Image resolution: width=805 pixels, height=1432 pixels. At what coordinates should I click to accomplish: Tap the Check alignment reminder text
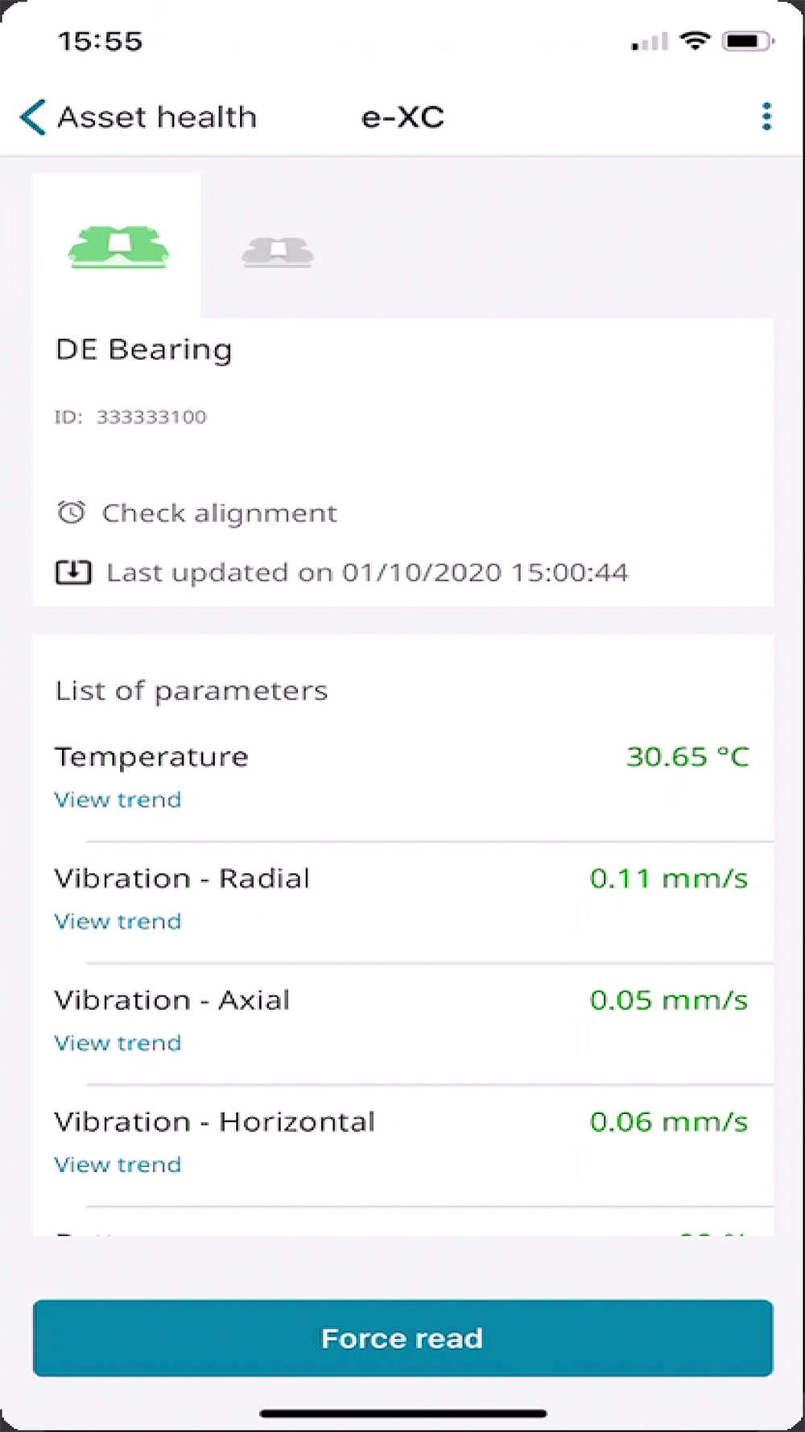219,513
